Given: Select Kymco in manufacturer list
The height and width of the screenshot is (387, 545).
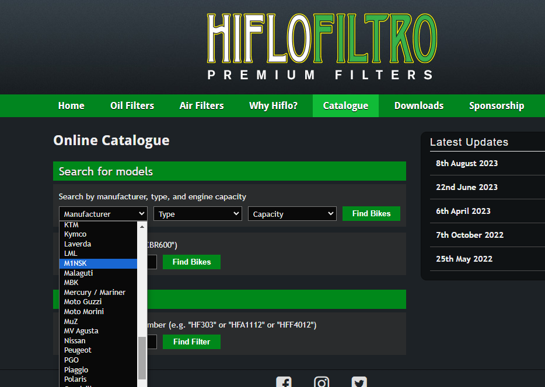Looking at the screenshot, I should coord(99,234).
